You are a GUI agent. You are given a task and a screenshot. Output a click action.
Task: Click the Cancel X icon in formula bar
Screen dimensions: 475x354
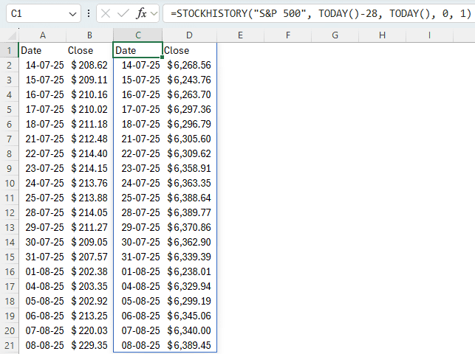(x=106, y=13)
